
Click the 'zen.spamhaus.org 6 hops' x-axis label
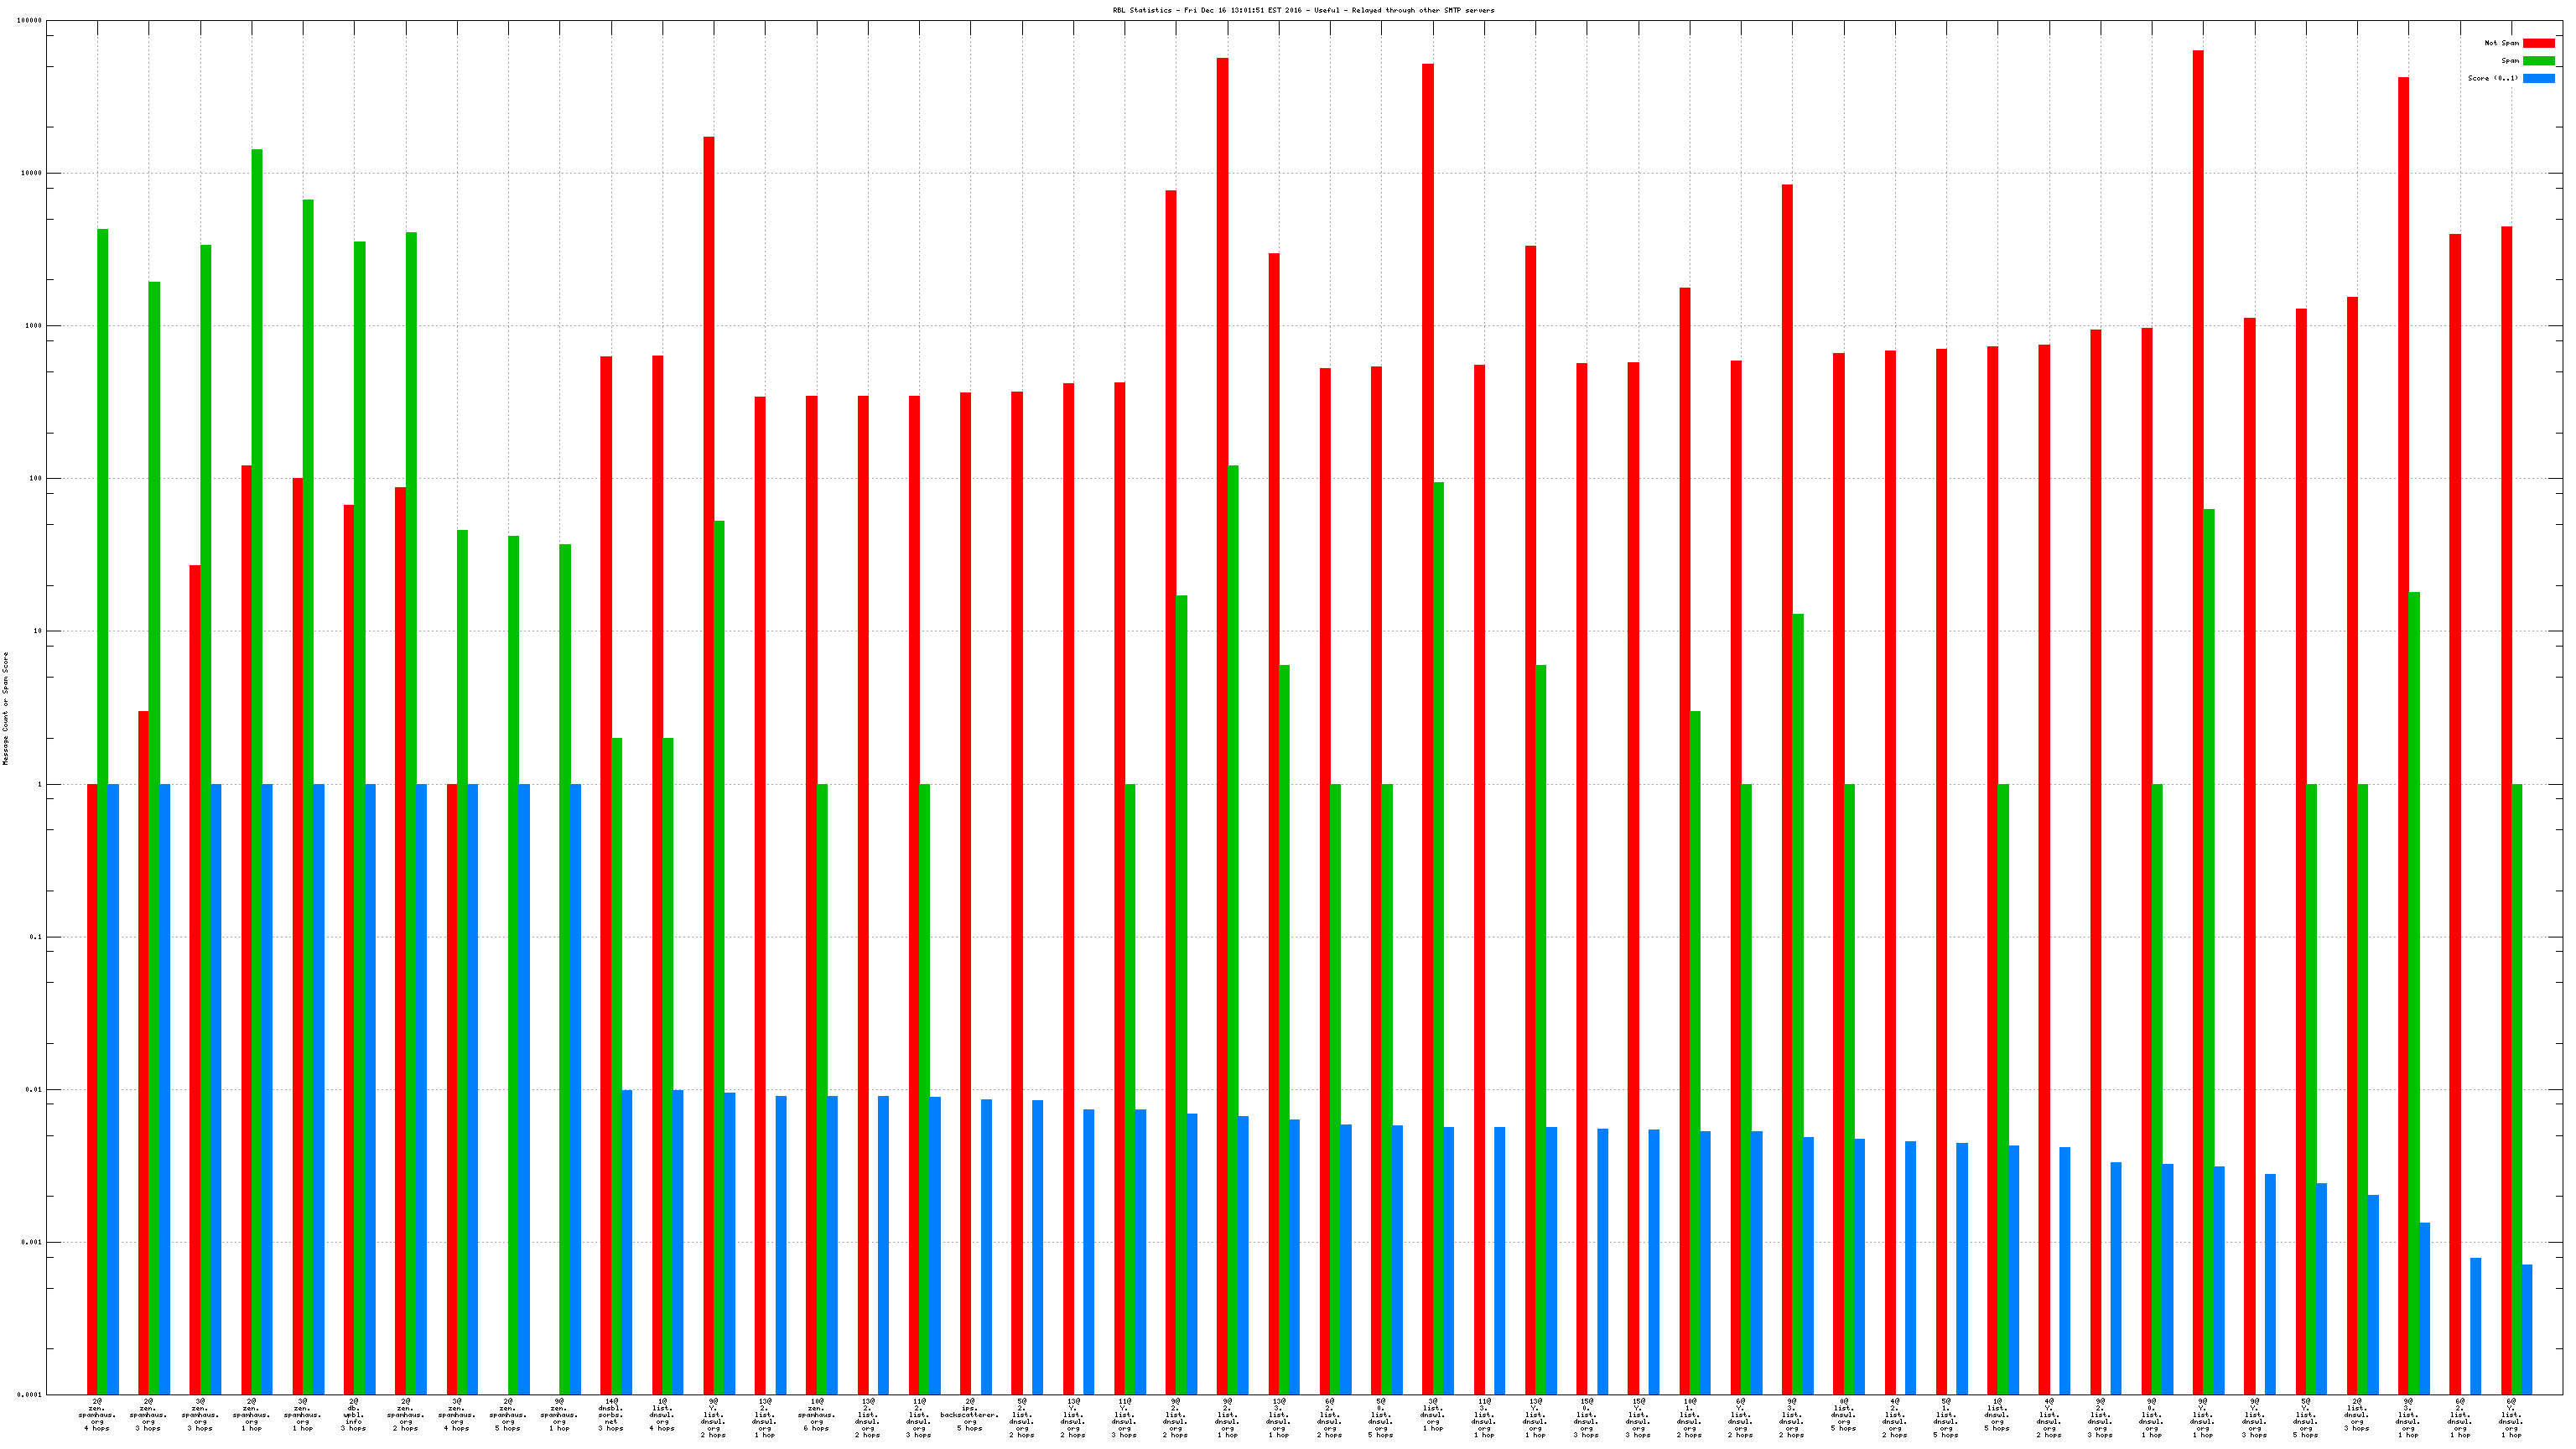coord(816,1414)
